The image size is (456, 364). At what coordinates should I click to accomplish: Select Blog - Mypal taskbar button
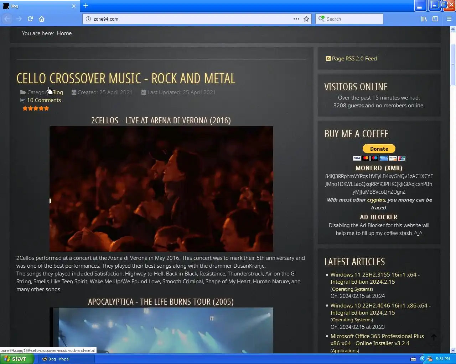coord(66,359)
